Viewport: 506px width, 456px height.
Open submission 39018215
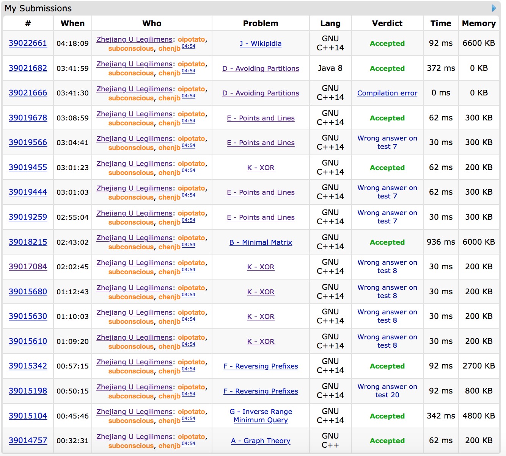click(28, 242)
